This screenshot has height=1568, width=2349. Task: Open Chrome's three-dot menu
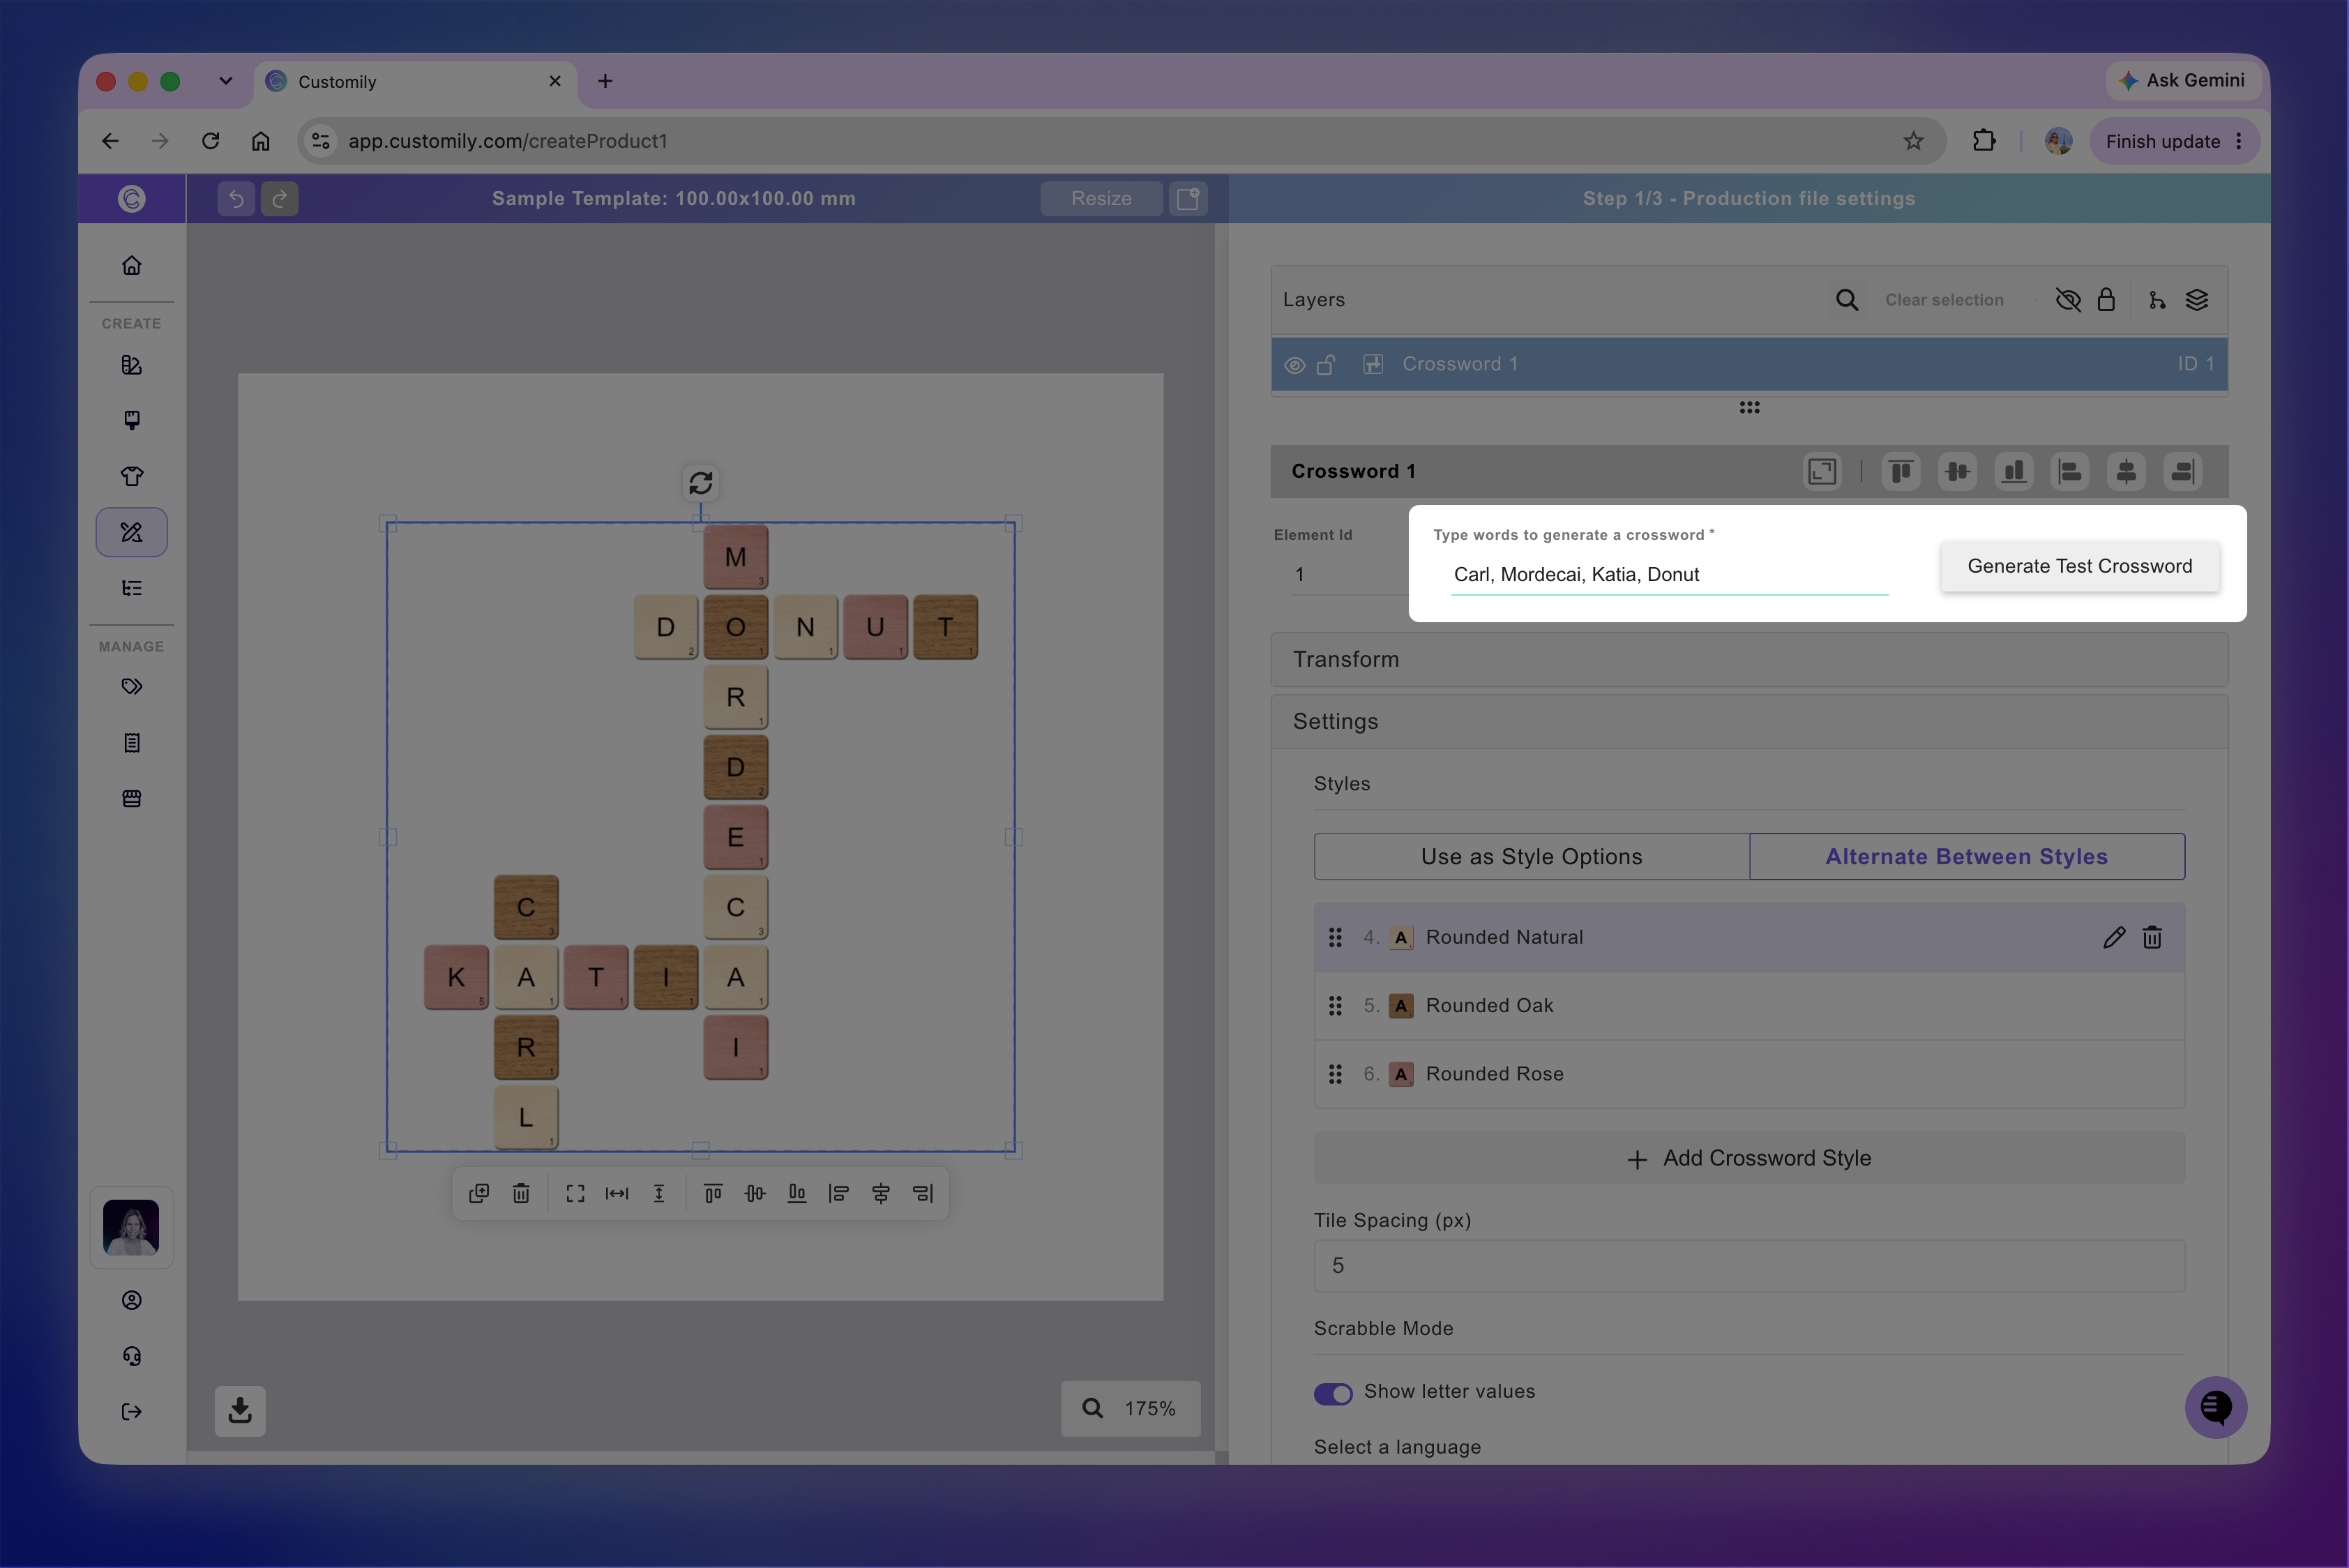coord(2239,141)
